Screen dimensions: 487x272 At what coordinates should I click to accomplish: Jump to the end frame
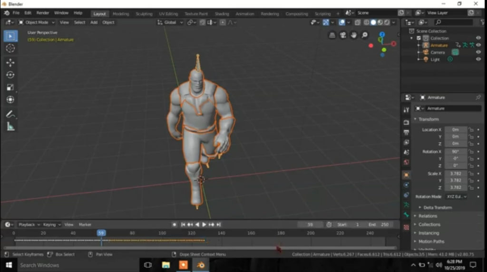[x=219, y=224]
